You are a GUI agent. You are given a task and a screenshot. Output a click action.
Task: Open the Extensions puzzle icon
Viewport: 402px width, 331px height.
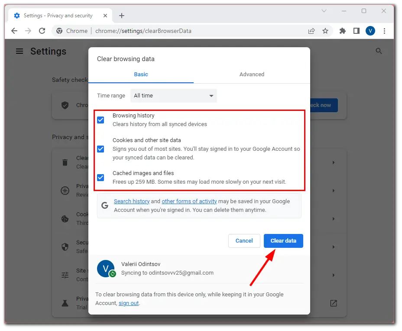[x=343, y=31]
